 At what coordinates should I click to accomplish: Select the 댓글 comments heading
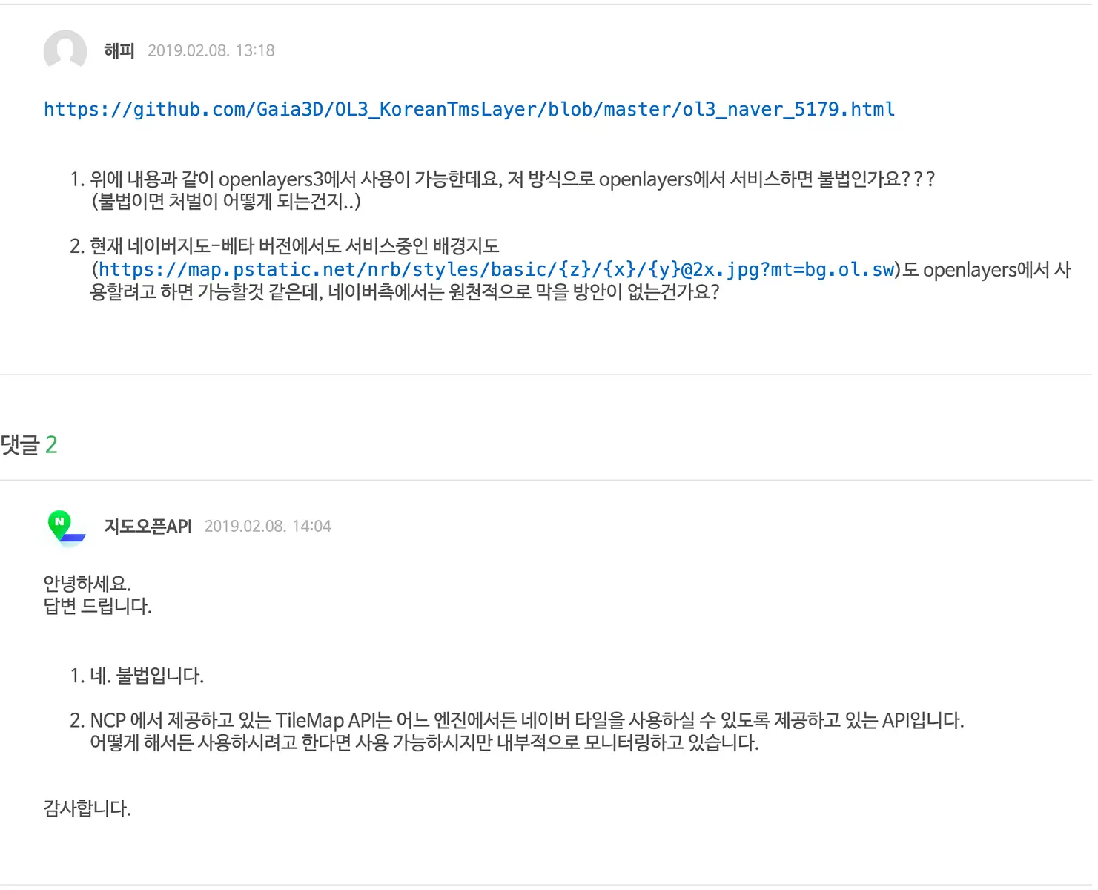[19, 444]
